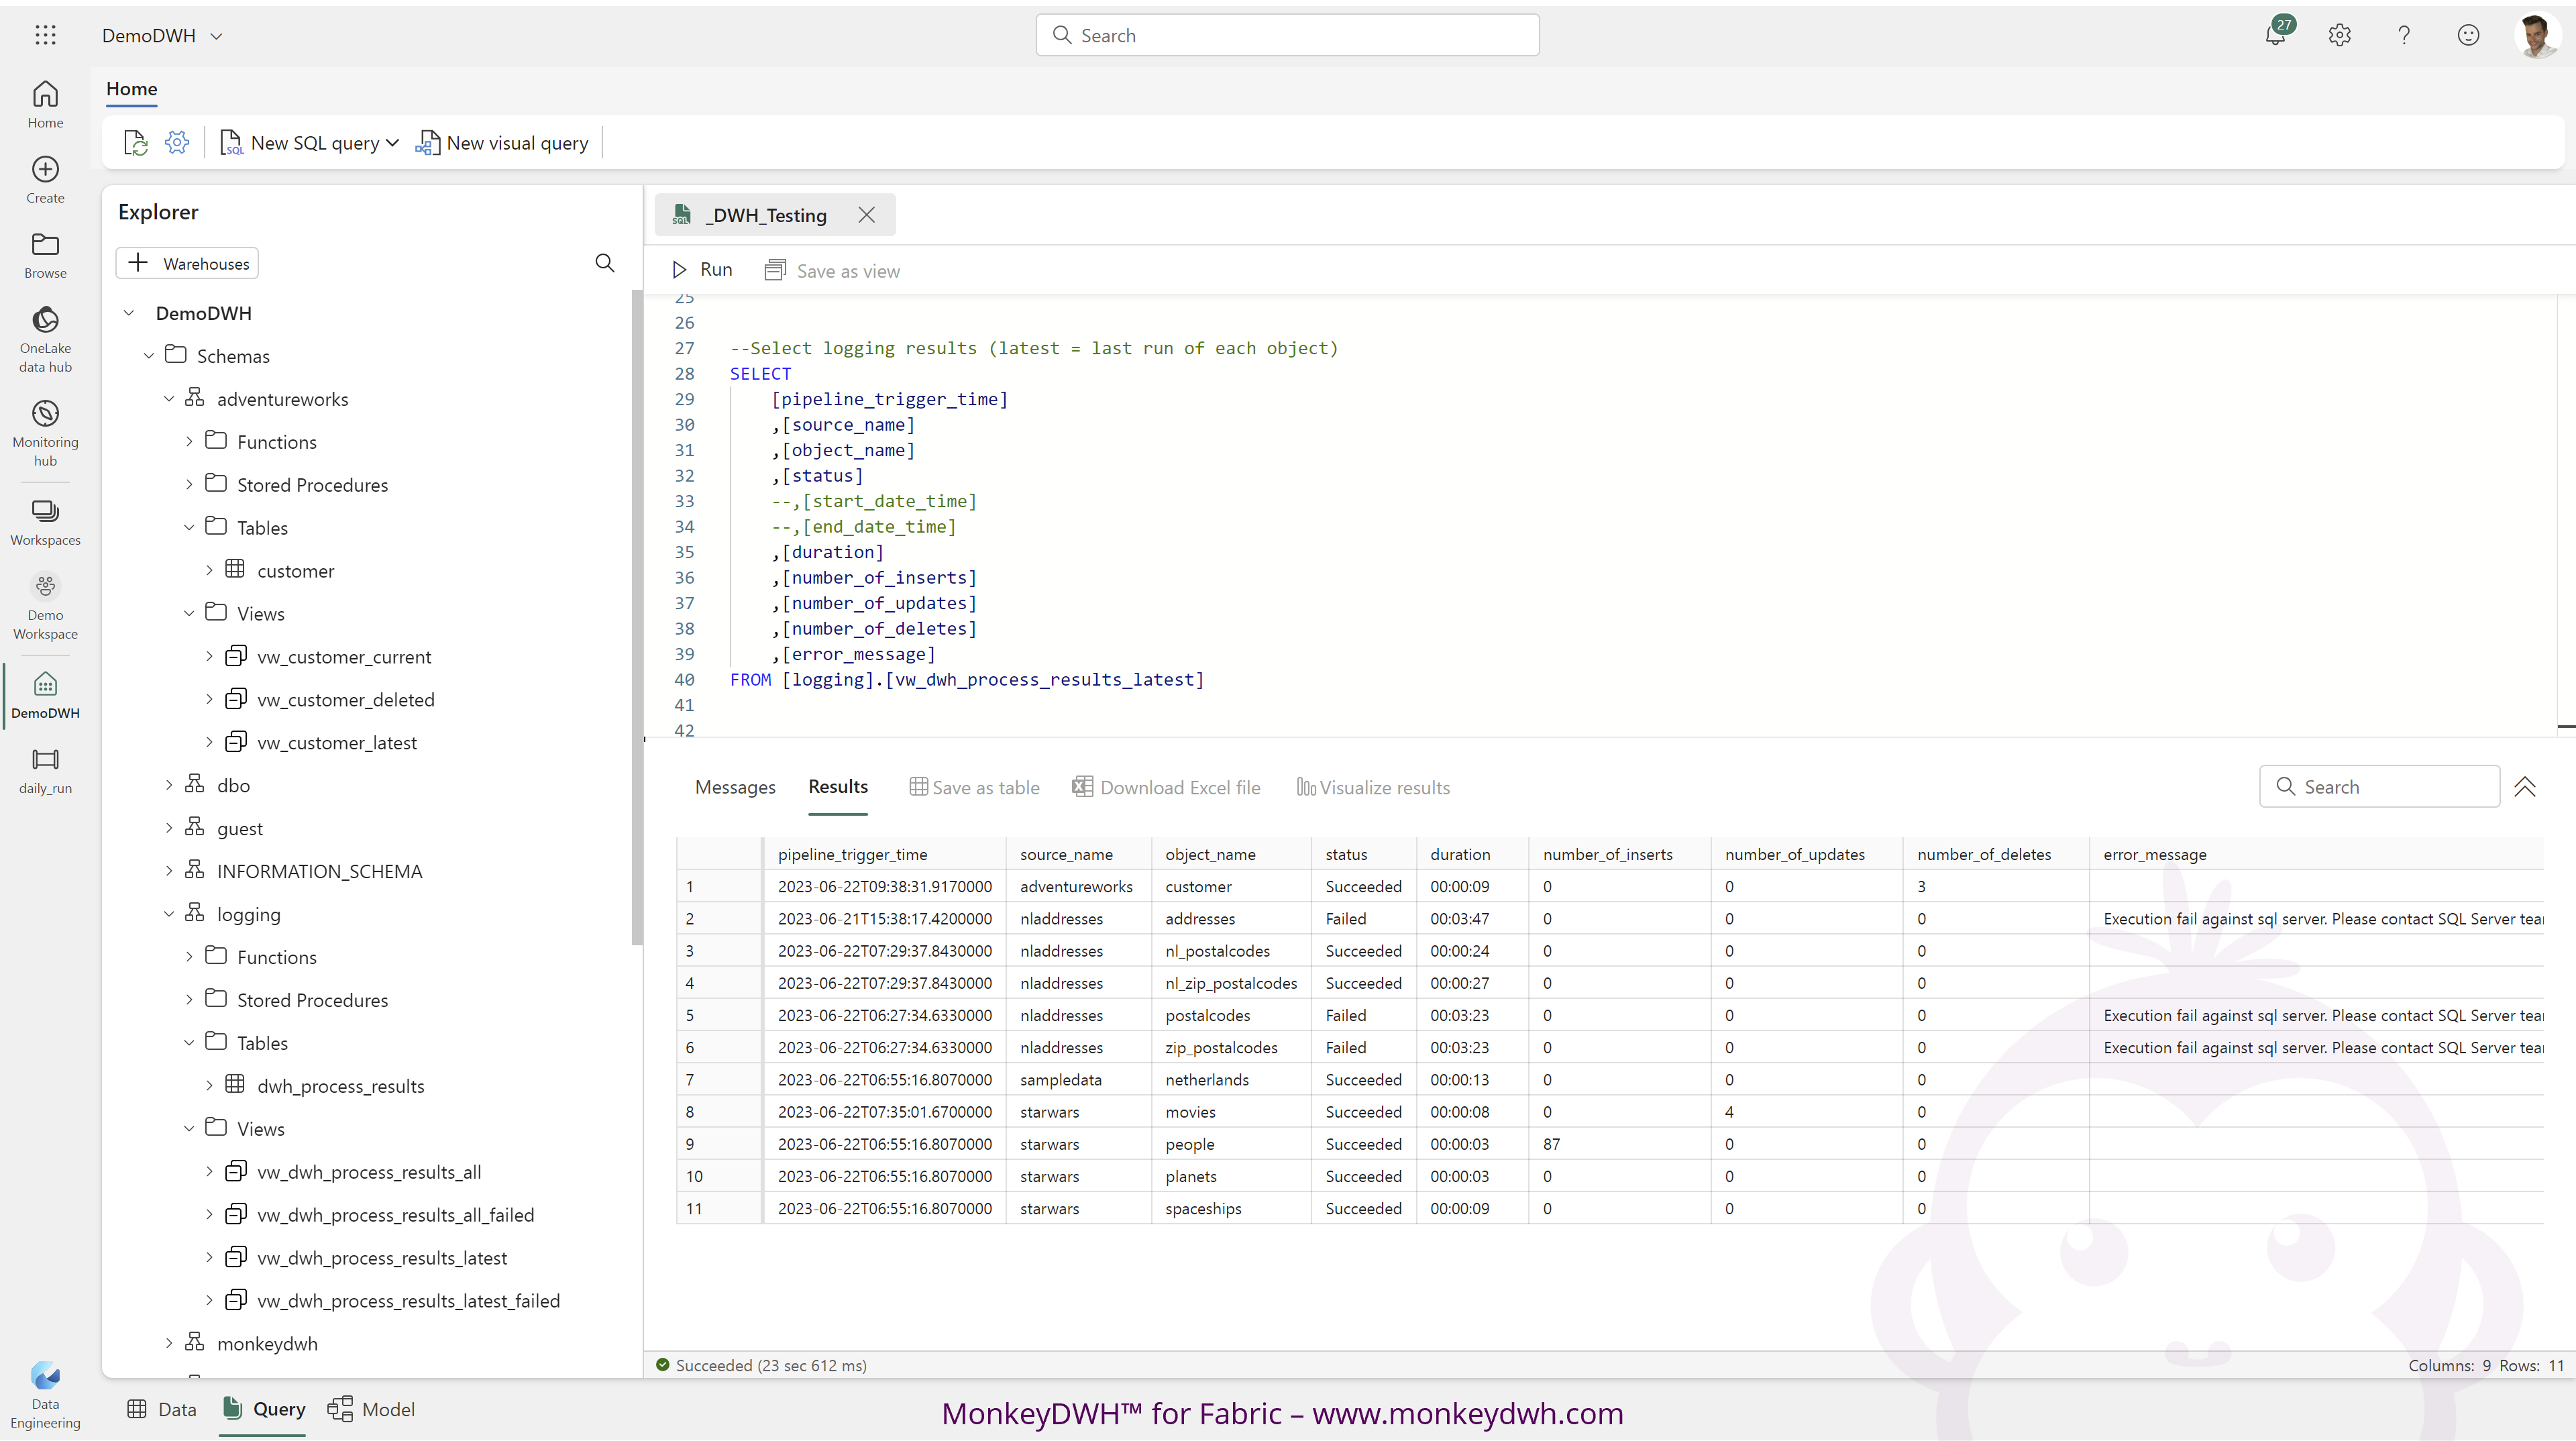Expand the dbo schema
Viewport: 2576px width, 1441px height.
coord(169,786)
